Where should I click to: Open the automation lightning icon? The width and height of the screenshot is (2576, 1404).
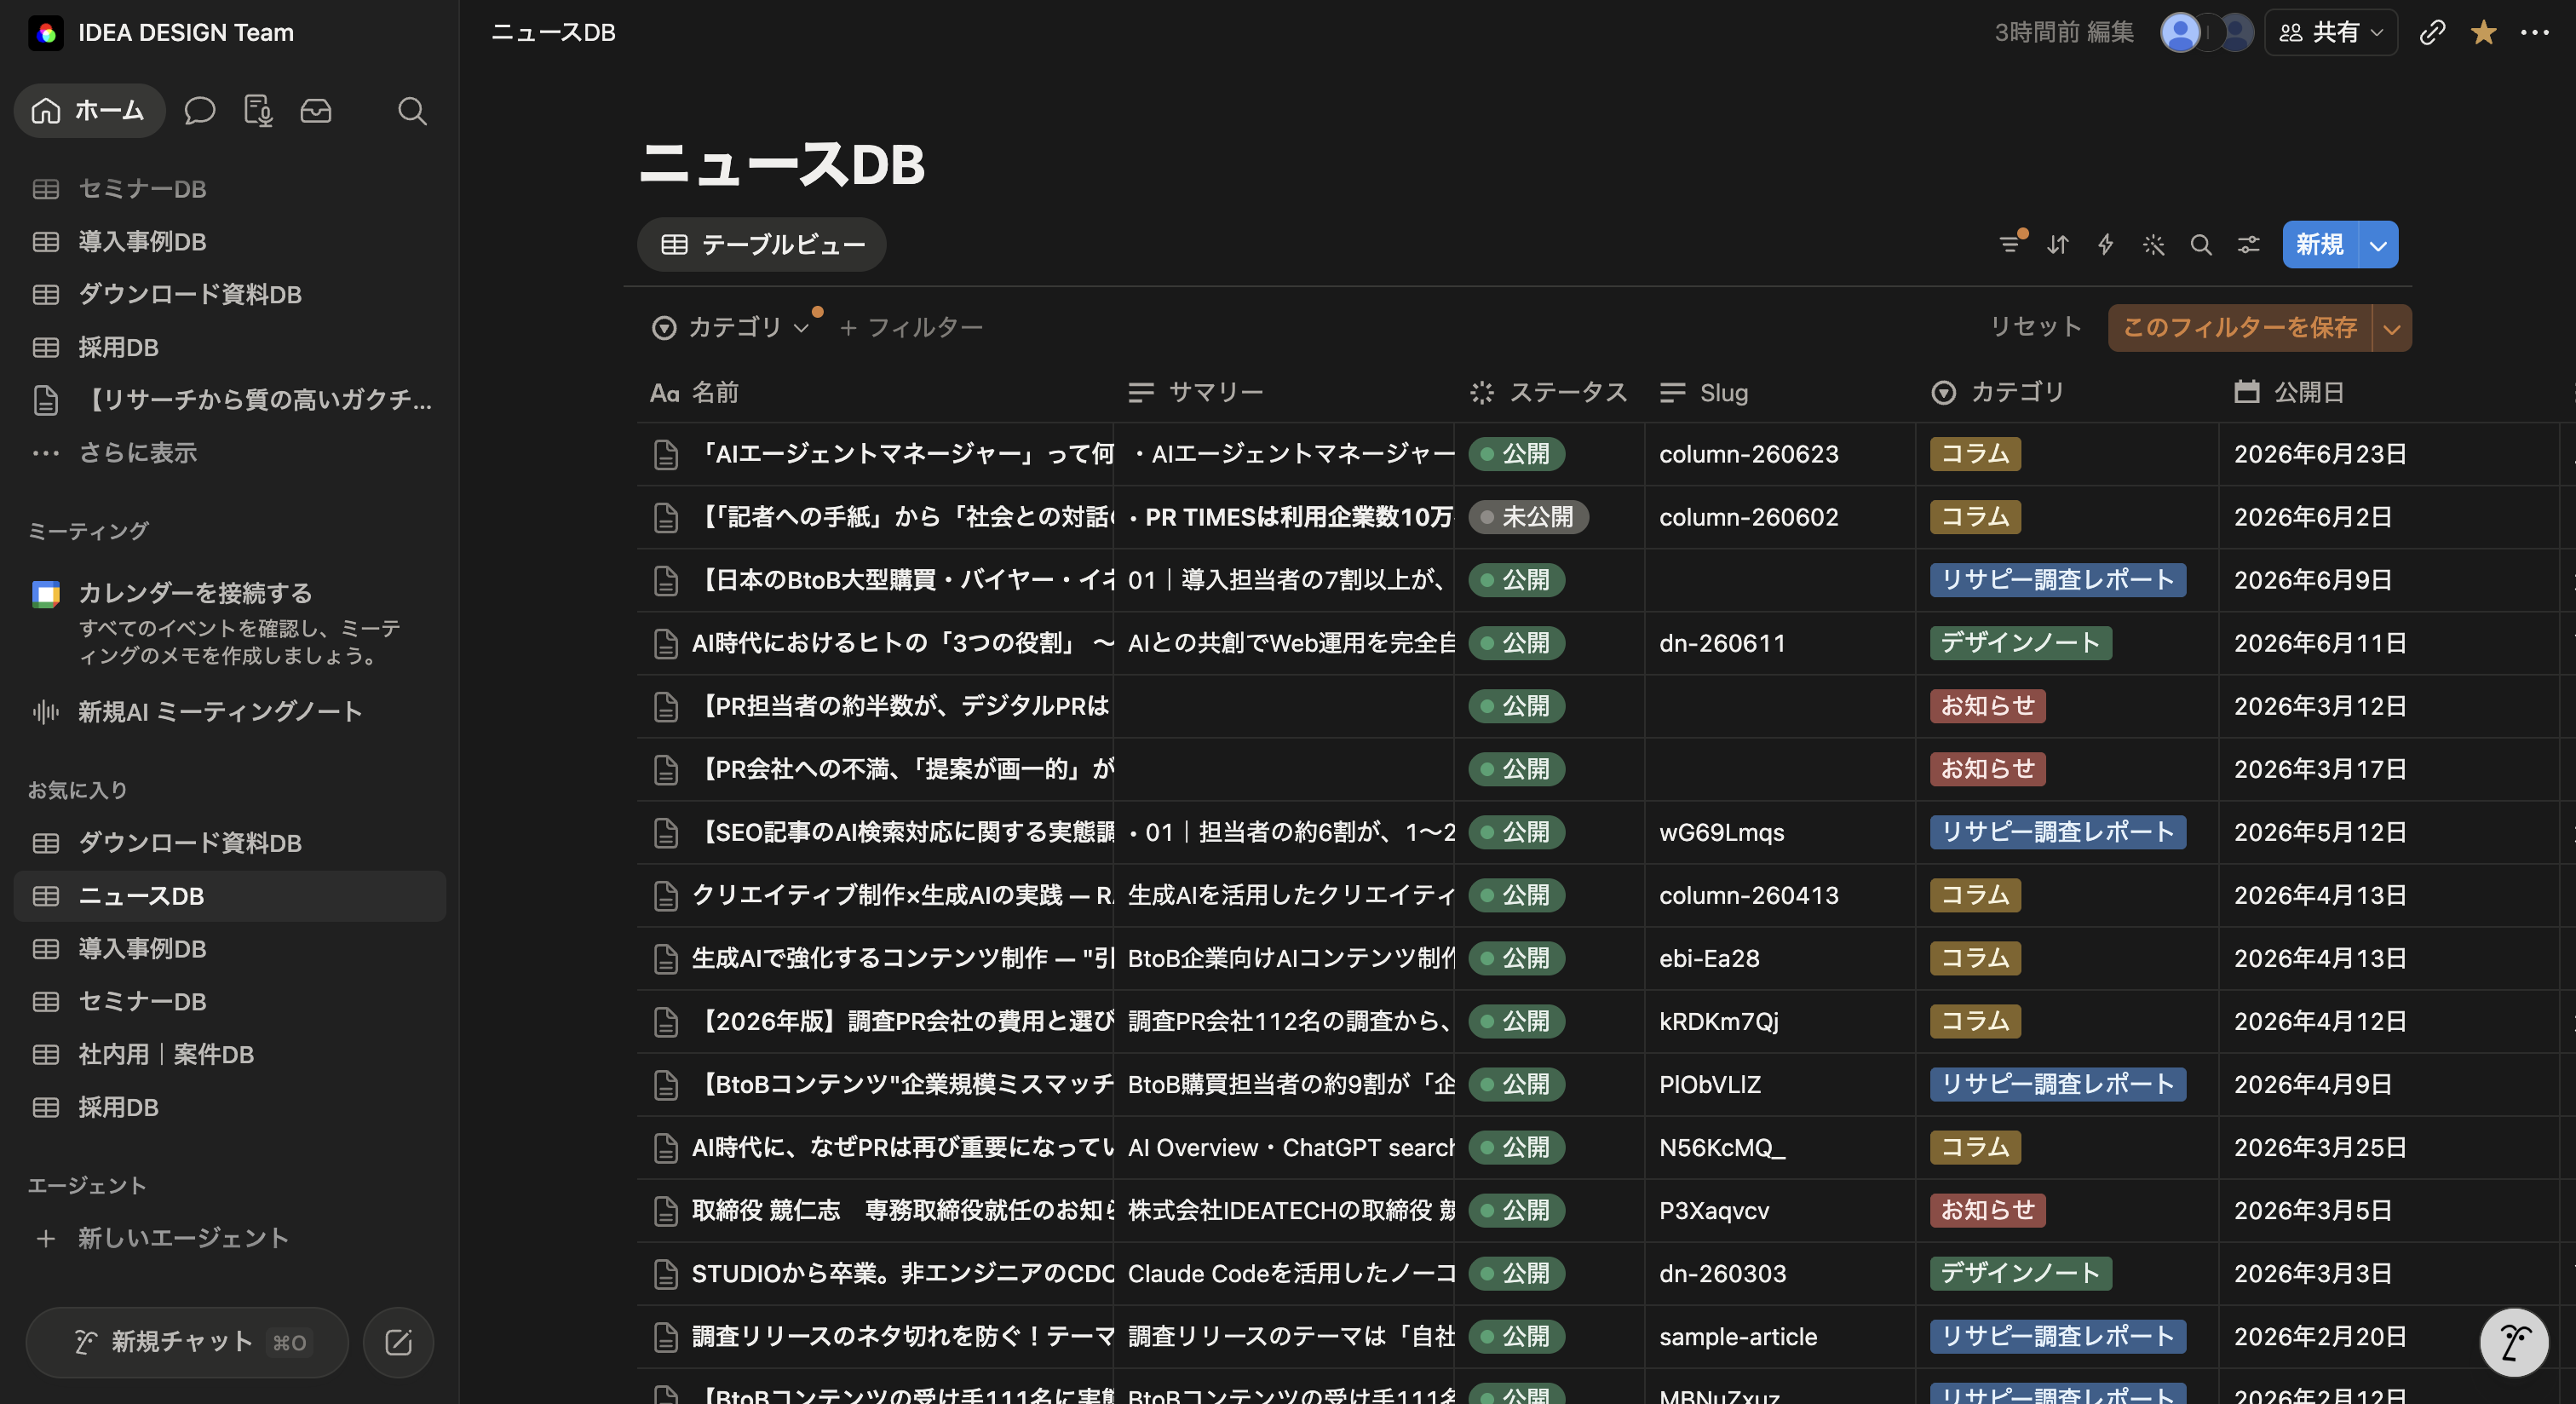pos(2105,244)
